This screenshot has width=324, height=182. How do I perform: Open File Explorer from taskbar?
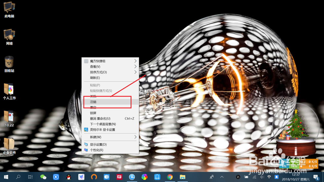[182, 177]
